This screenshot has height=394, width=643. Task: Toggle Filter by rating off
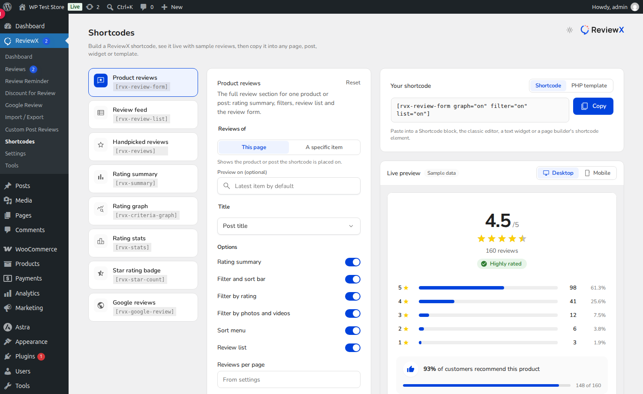coord(353,296)
